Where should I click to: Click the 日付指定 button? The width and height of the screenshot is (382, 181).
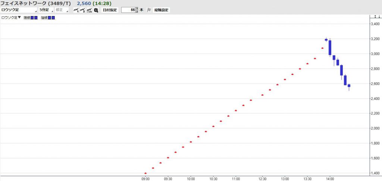pyautogui.click(x=110, y=10)
